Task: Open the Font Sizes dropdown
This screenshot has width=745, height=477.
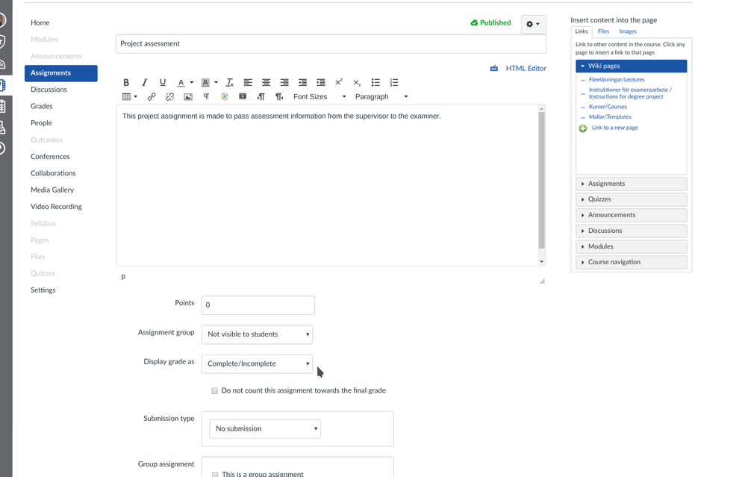Action: coord(319,97)
